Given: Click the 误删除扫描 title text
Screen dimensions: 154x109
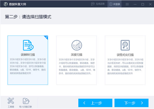Looking at the screenshot, I should [28, 55].
